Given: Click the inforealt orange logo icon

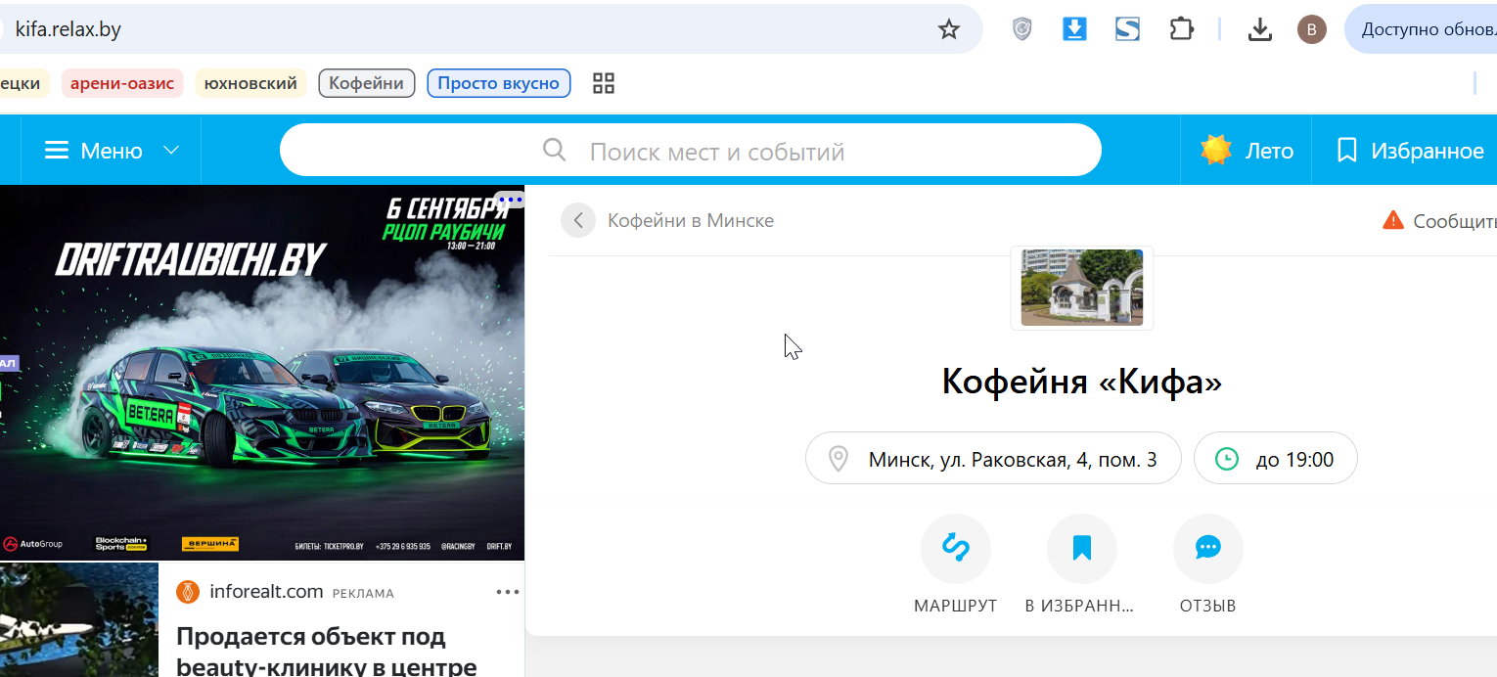Looking at the screenshot, I should [x=188, y=592].
